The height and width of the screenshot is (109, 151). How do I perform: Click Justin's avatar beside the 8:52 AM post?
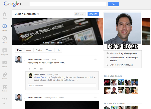pos(19,59)
